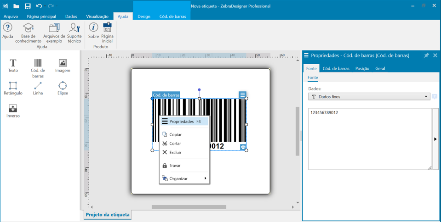Viewport: 441px width, 222px height.
Task: Switch to Página principal ribbon tab
Action: (42, 16)
